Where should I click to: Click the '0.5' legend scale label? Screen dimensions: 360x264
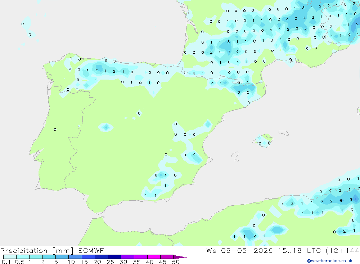tap(19, 262)
